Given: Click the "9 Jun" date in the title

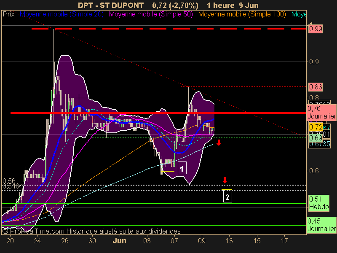Looking at the screenshot, I should point(249,5).
